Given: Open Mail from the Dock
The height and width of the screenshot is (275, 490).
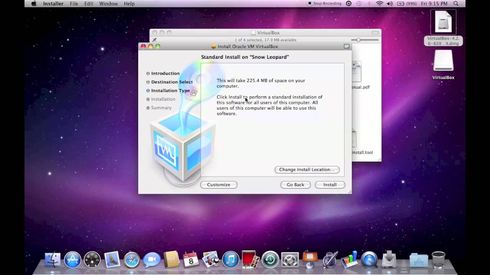Looking at the screenshot, I should pyautogui.click(x=112, y=260).
